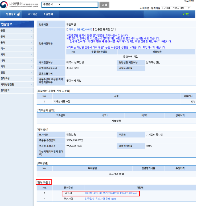Image resolution: width=213 pixels, height=206 pixels.
Task: Expand arrow next to 외자
Action: [31, 55]
